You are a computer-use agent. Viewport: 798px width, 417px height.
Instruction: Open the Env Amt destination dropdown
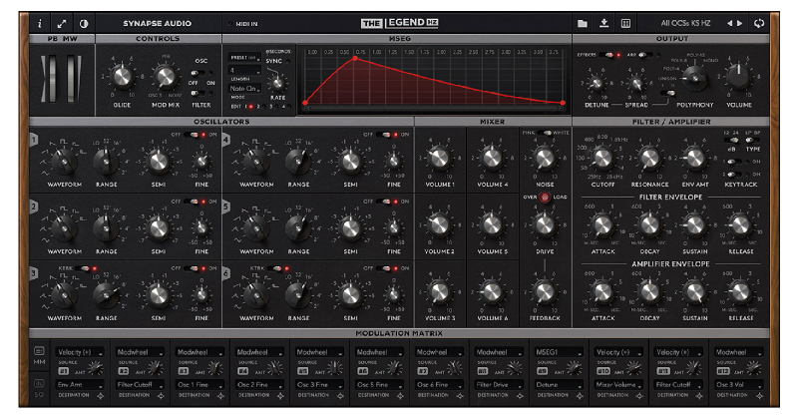coord(80,385)
